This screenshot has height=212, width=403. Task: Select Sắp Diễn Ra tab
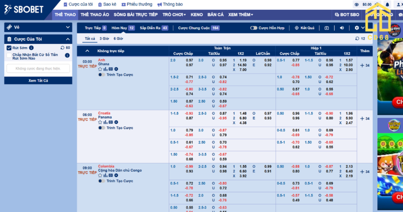point(154,28)
